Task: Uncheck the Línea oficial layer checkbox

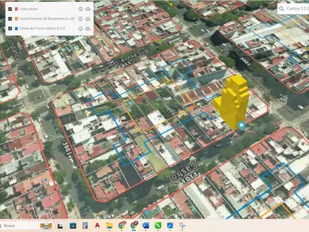Action: point(10,9)
